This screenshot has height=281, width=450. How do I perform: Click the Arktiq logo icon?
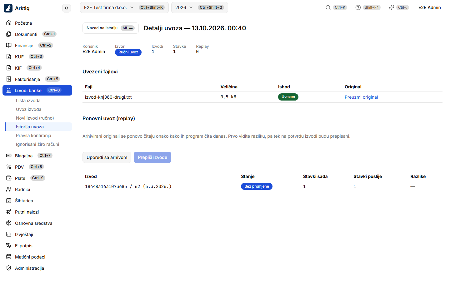point(8,8)
